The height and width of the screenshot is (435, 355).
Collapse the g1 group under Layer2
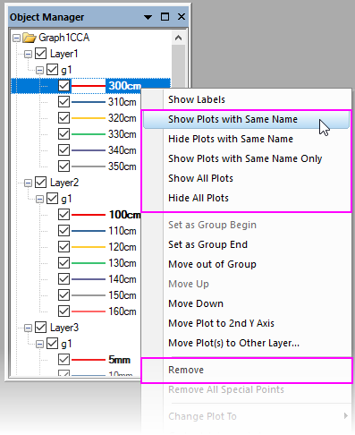coord(39,199)
